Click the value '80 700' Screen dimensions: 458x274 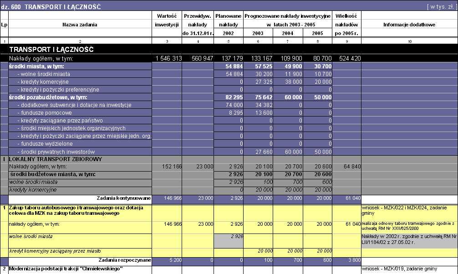322,58
